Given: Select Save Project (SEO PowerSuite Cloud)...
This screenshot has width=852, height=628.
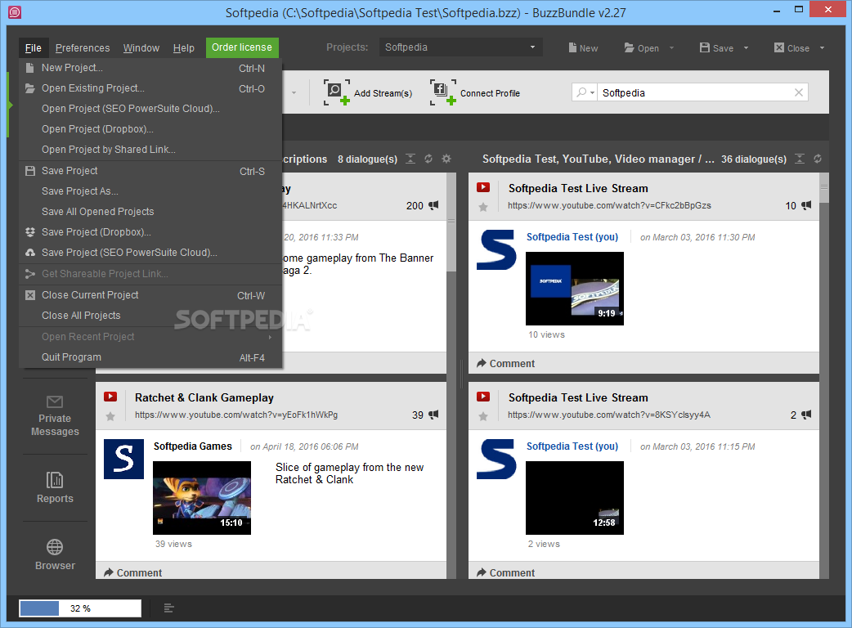Looking at the screenshot, I should click(150, 253).
